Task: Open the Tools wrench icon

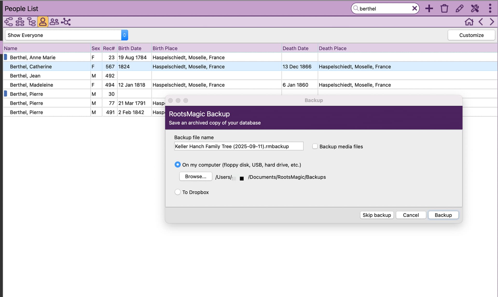Action: [475, 9]
